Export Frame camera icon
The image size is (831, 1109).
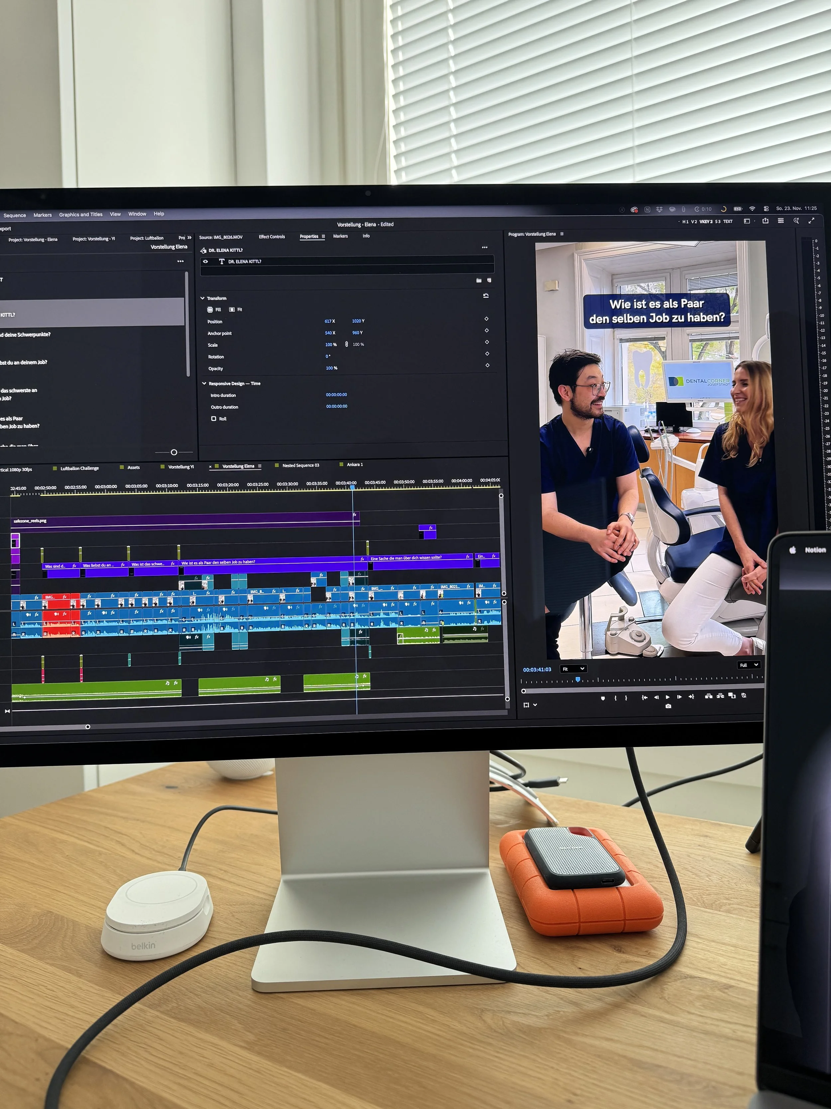click(x=668, y=706)
